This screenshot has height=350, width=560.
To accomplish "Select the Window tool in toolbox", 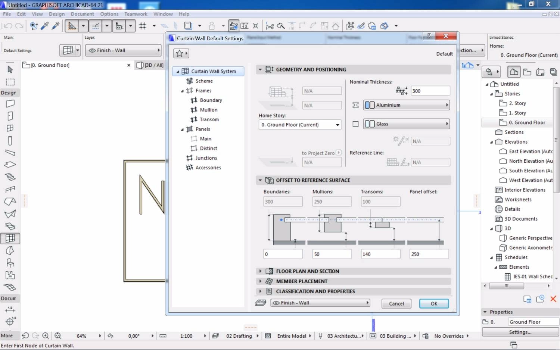I will 10,128.
